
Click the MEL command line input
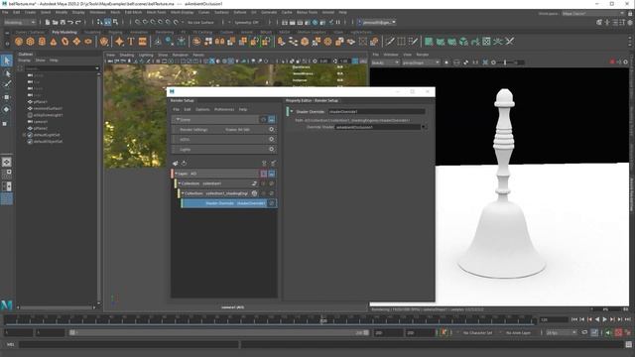coord(129,344)
